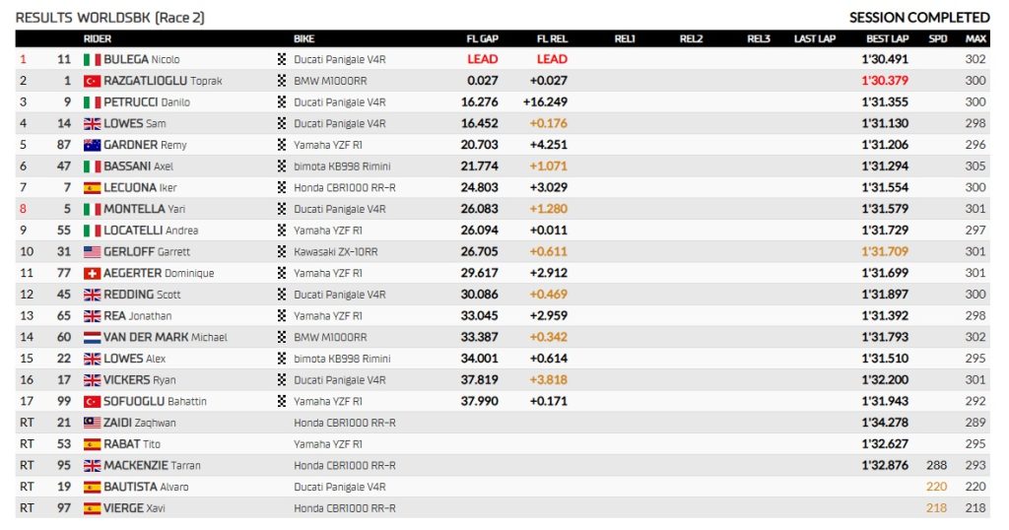The width and height of the screenshot is (1009, 530).
Task: Open rider Rea Jonathan's entry
Action: tap(137, 316)
